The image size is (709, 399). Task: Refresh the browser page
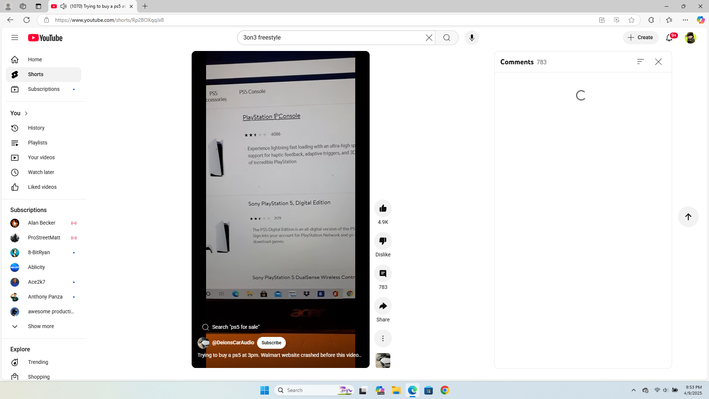pyautogui.click(x=27, y=20)
